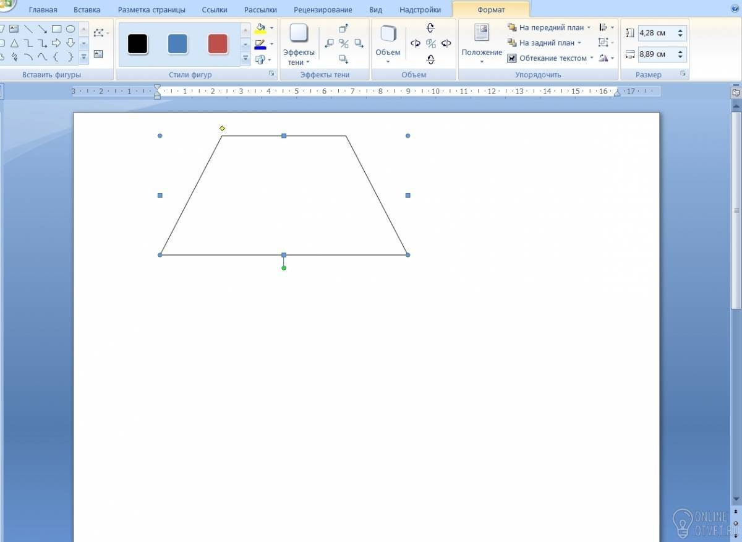Select the Curve shape
The height and width of the screenshot is (542, 742).
coord(42,57)
